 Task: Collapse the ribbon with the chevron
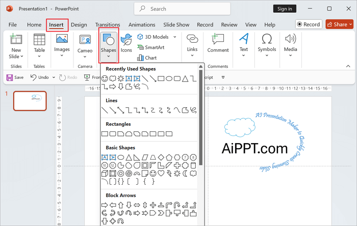(x=348, y=66)
